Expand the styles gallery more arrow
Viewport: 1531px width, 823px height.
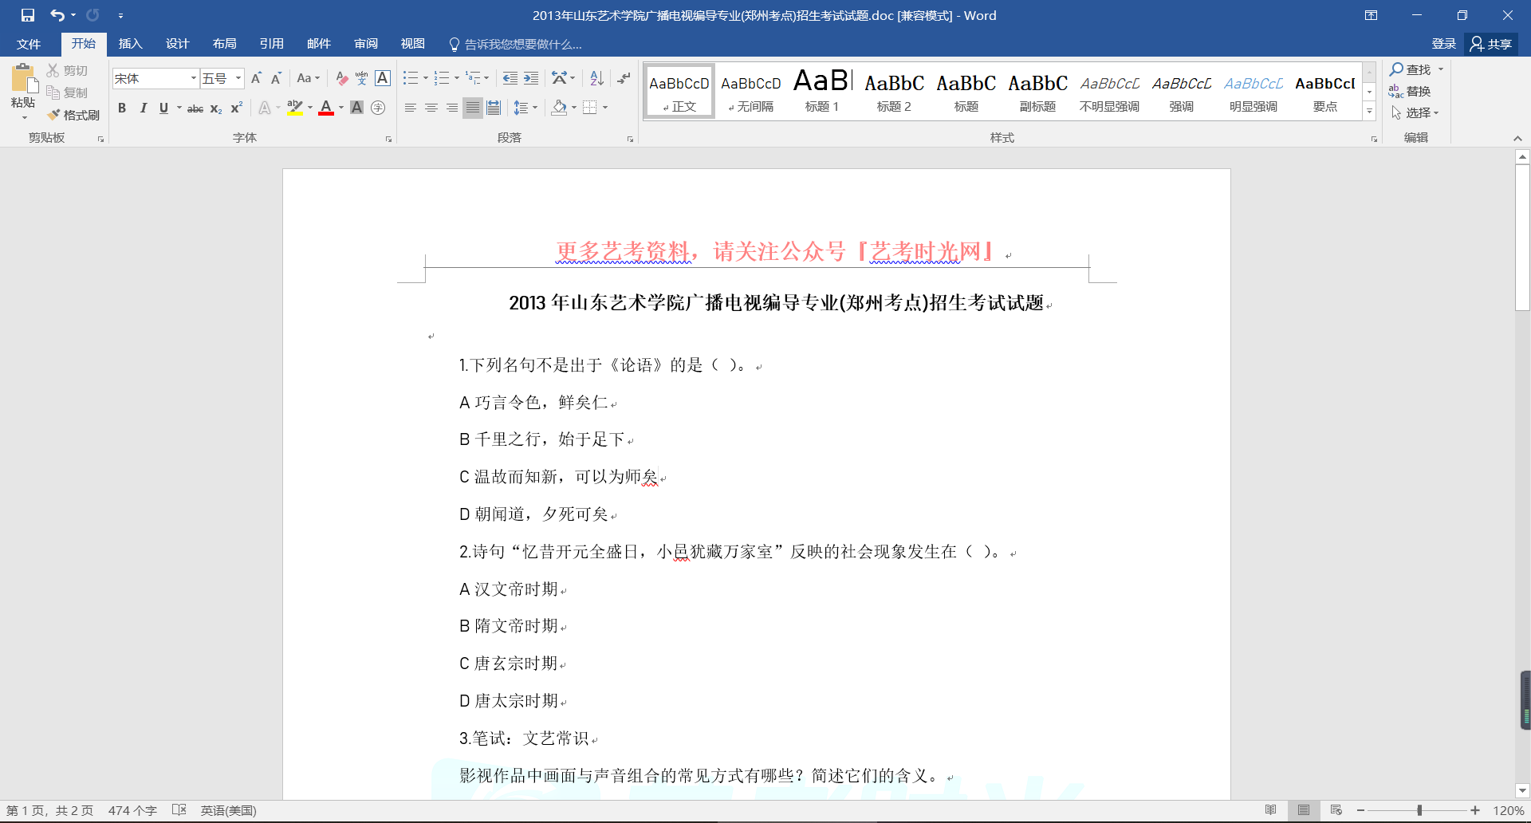click(x=1369, y=112)
